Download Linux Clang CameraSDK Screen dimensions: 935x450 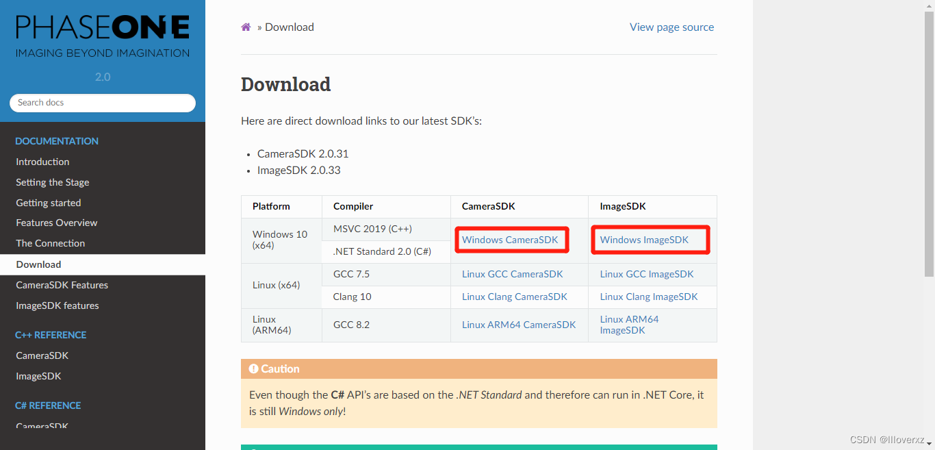click(515, 297)
